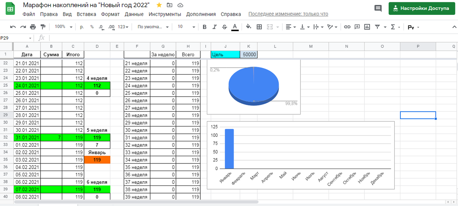This screenshot has height=206, width=458.
Task: Star the document
Action: pos(159,5)
